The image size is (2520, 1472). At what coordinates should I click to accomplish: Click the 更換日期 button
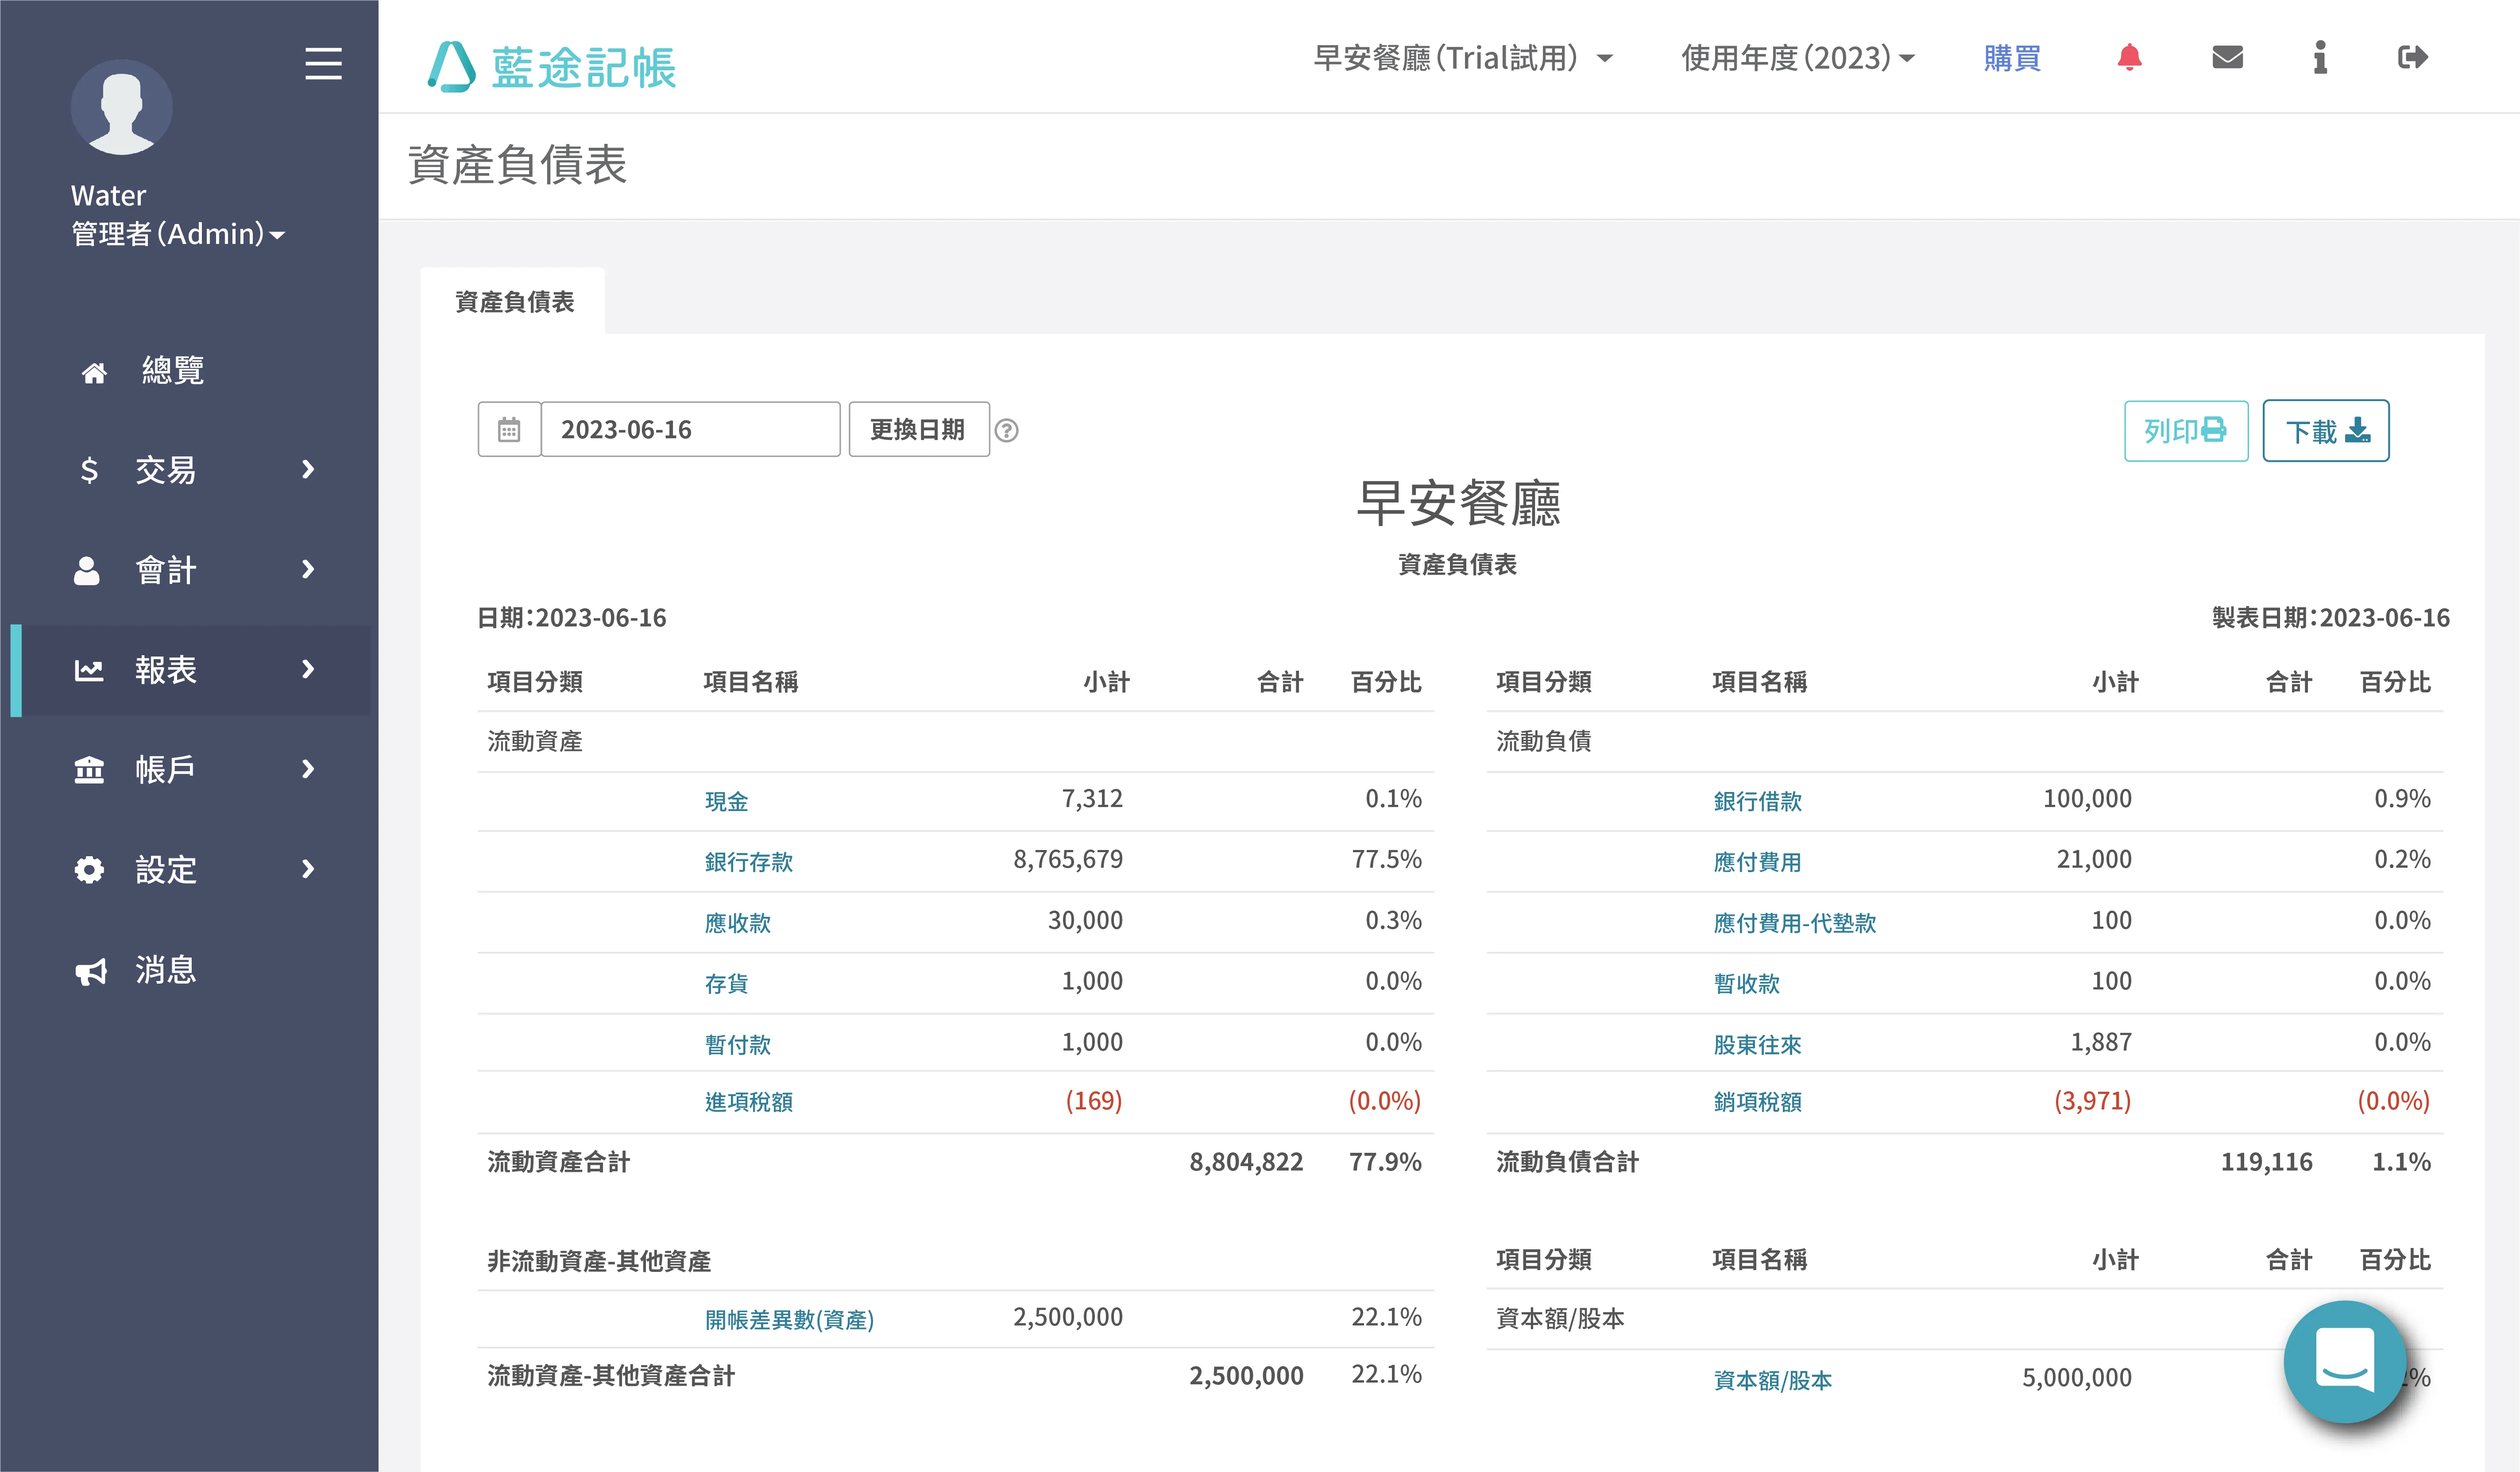tap(918, 430)
